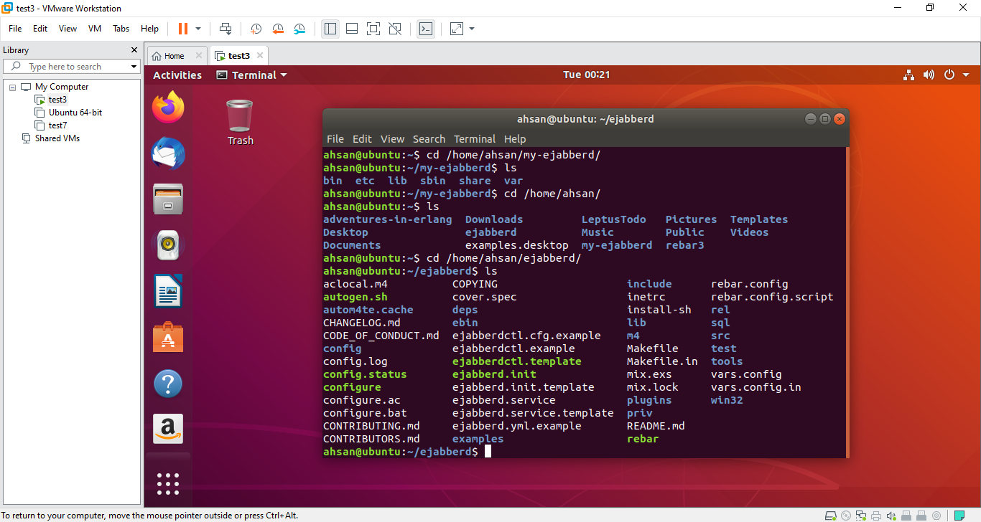Revert the VM to its previous snapshot
The width and height of the screenshot is (981, 522).
click(x=278, y=29)
